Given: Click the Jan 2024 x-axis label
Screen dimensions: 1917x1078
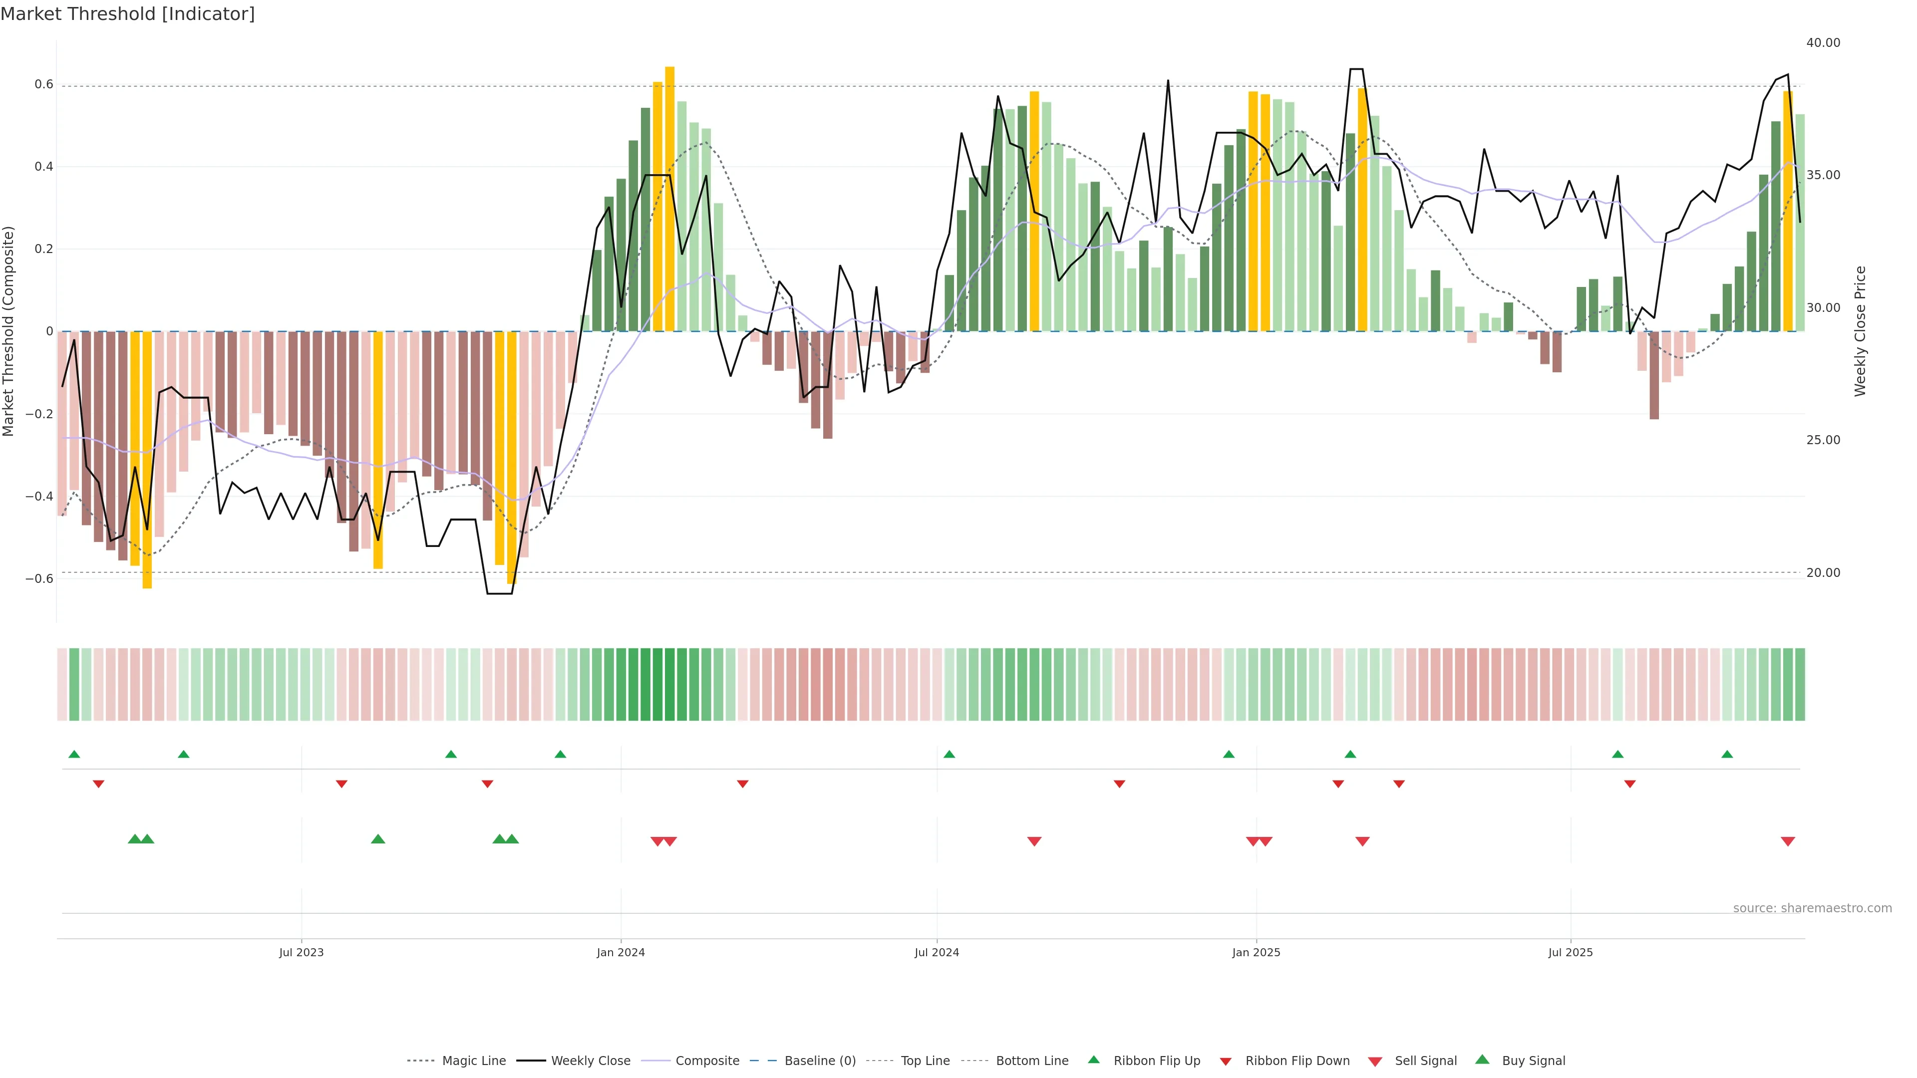Looking at the screenshot, I should [x=621, y=952].
